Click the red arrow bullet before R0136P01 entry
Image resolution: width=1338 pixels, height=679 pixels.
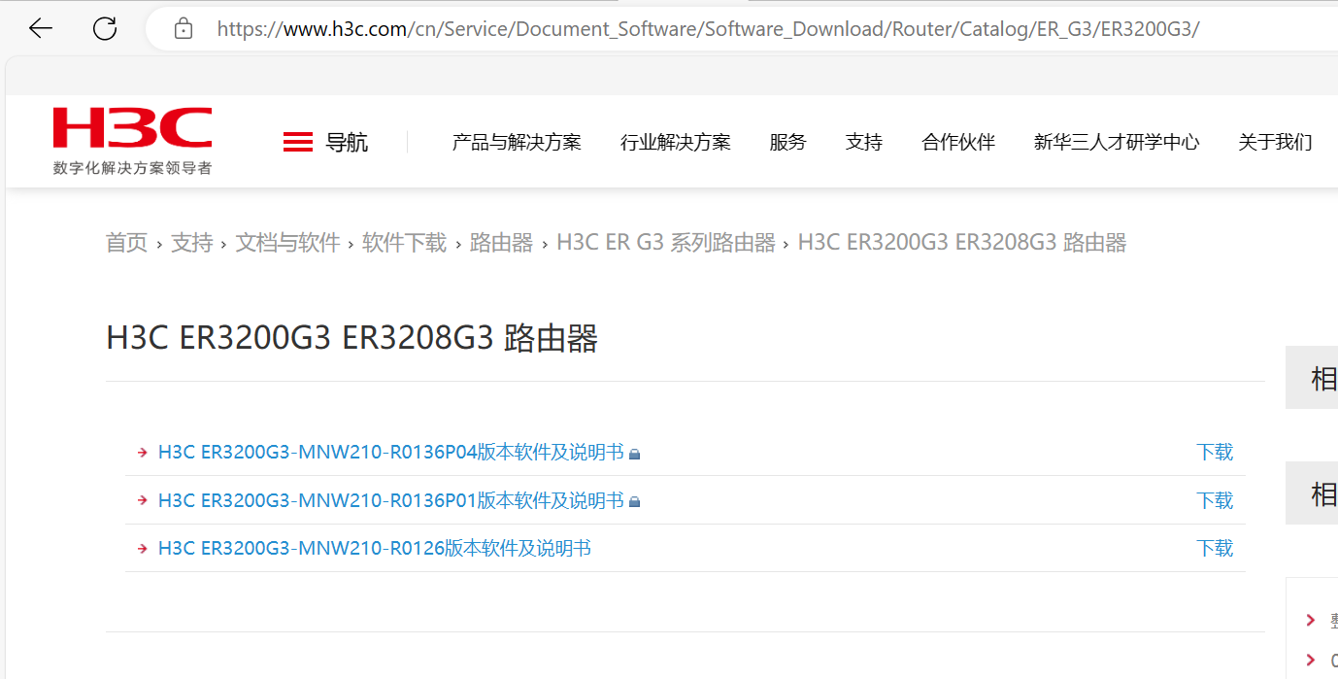tap(143, 501)
